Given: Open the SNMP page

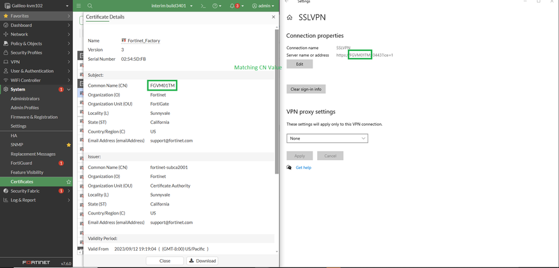Looking at the screenshot, I should point(17,145).
